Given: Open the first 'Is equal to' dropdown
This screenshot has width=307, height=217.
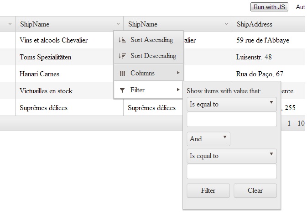Looking at the screenshot, I should coord(232,104).
